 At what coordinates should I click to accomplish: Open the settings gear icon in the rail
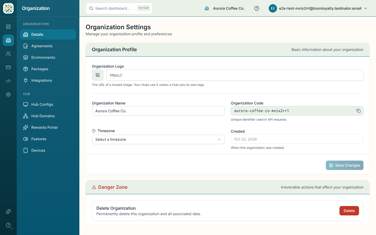click(x=8, y=95)
